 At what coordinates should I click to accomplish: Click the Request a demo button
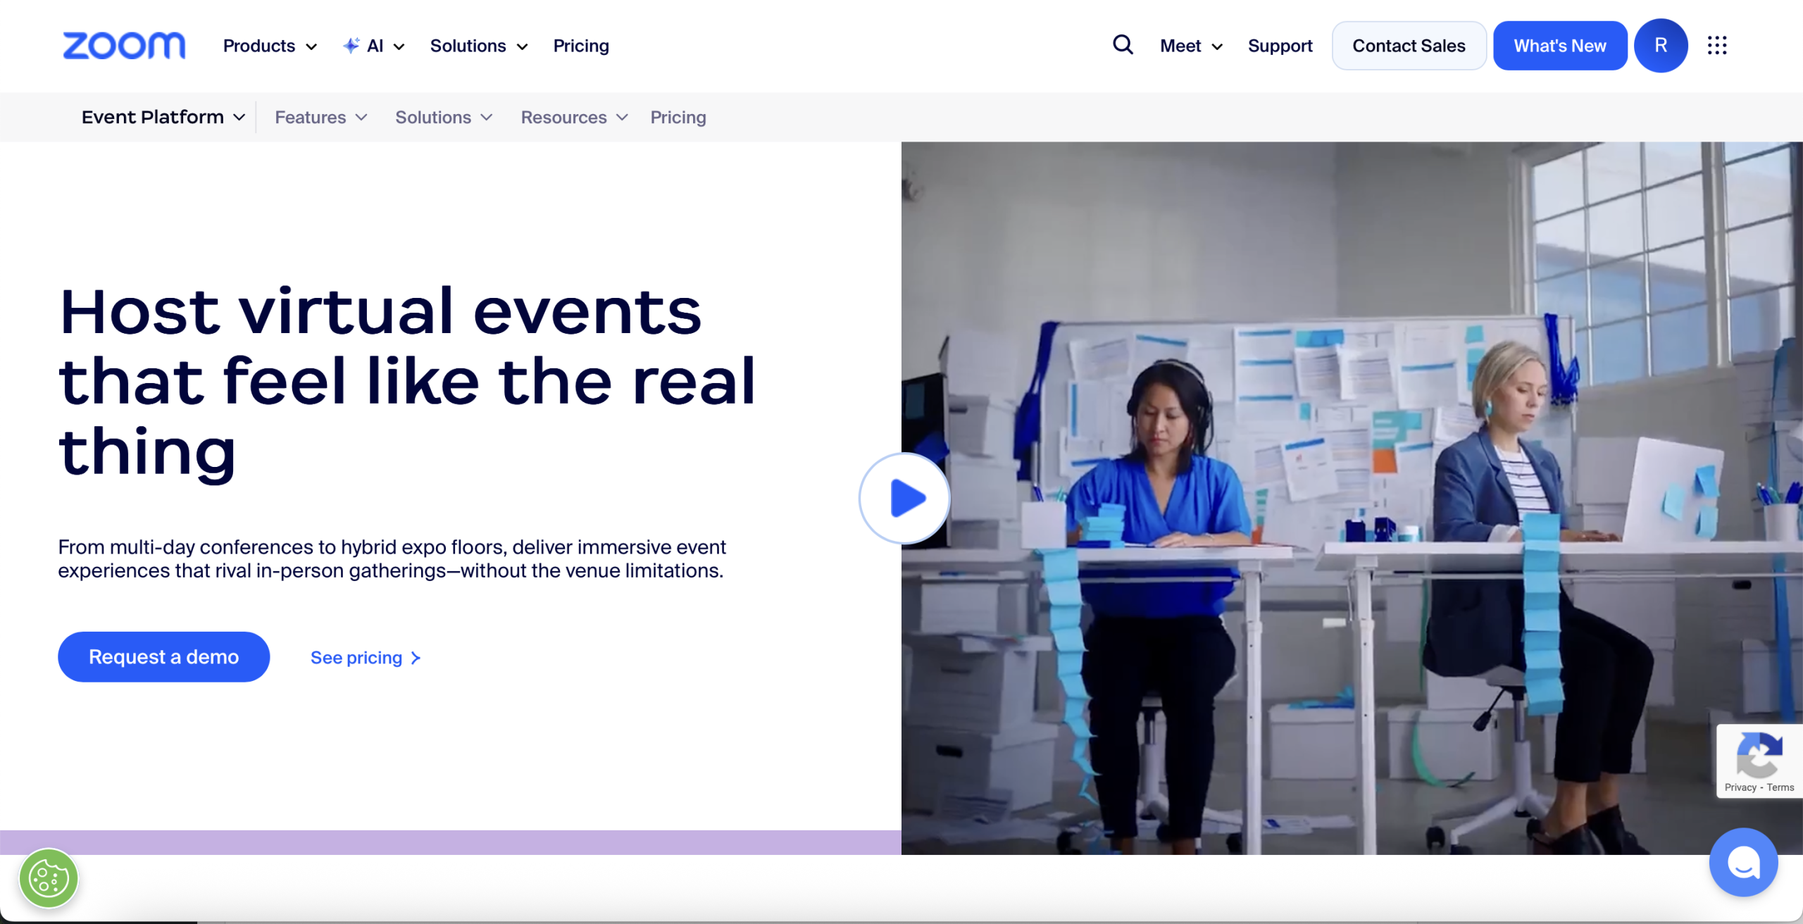tap(163, 656)
